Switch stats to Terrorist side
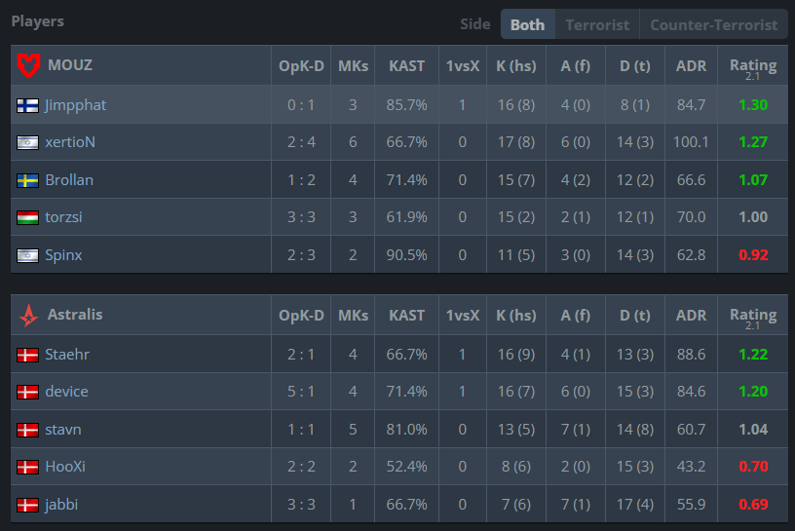Image resolution: width=795 pixels, height=531 pixels. click(597, 24)
